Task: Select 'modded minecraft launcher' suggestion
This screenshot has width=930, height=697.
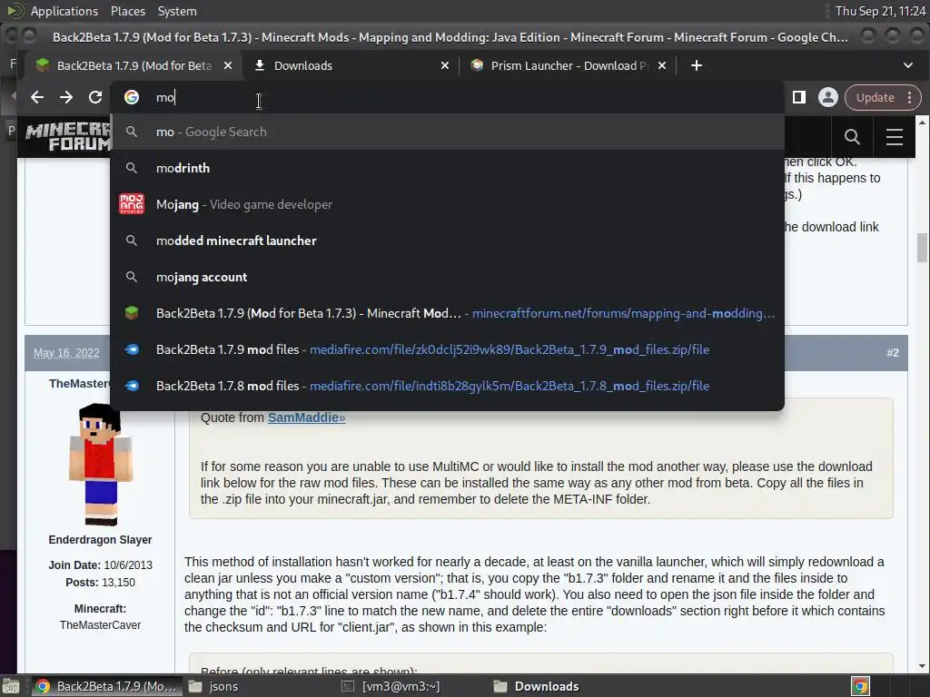Action: pyautogui.click(x=447, y=241)
